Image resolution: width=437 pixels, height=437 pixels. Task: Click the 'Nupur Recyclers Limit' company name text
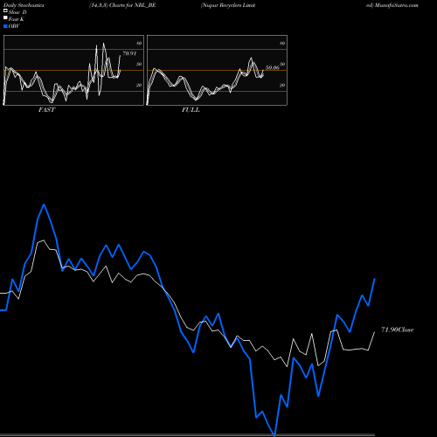point(228,5)
